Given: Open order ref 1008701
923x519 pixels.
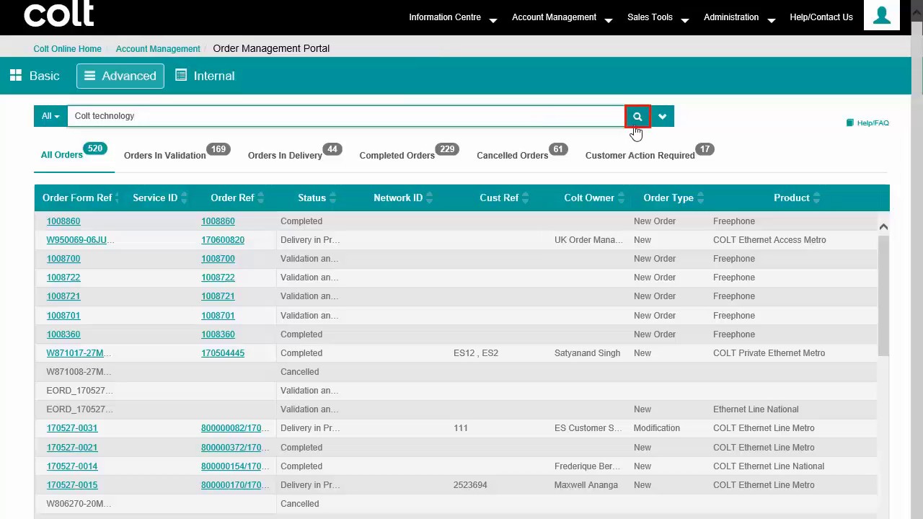Looking at the screenshot, I should click(x=218, y=316).
